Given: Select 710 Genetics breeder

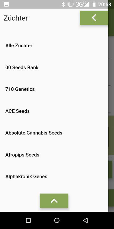Looking at the screenshot, I should (x=54, y=89).
